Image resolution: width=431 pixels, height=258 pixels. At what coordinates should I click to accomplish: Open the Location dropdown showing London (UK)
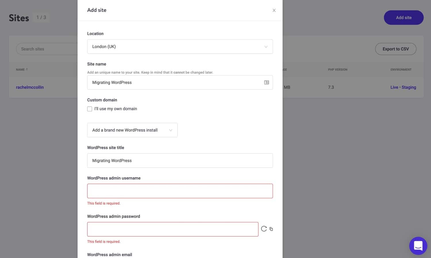[180, 47]
